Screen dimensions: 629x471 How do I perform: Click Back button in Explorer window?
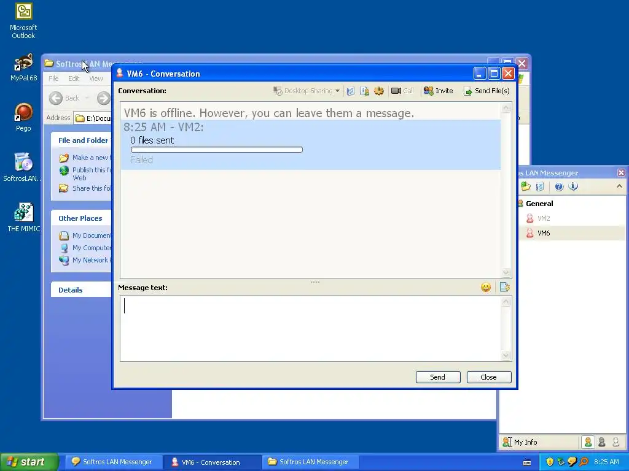pyautogui.click(x=64, y=98)
